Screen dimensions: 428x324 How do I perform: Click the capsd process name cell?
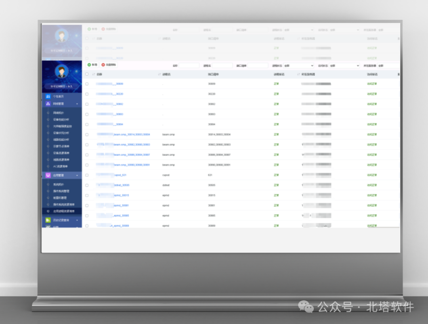click(x=166, y=175)
